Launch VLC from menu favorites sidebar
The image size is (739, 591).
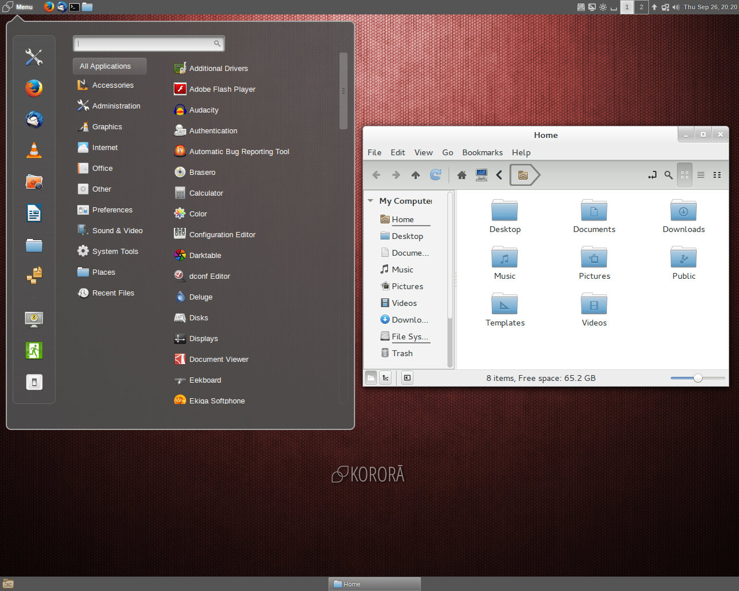point(34,151)
